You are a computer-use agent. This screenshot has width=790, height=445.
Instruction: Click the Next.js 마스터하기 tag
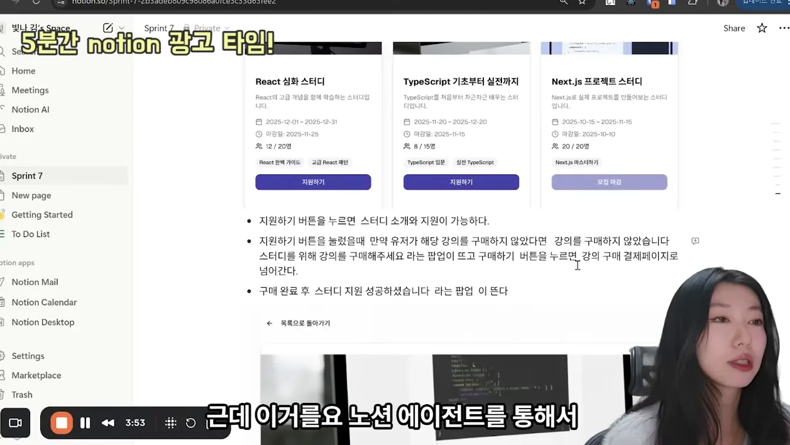(577, 162)
